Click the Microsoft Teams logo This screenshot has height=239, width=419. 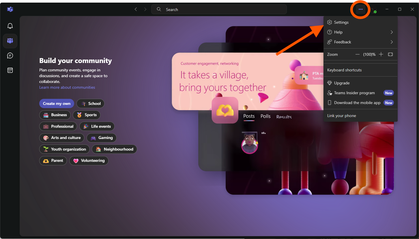pyautogui.click(x=10, y=10)
